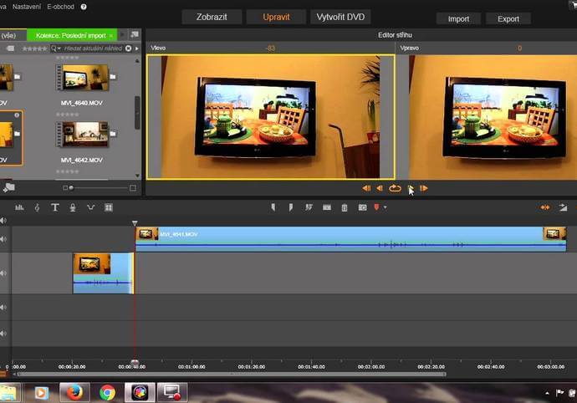Open the audio ducking tool
The width and height of the screenshot is (577, 403).
(x=90, y=207)
